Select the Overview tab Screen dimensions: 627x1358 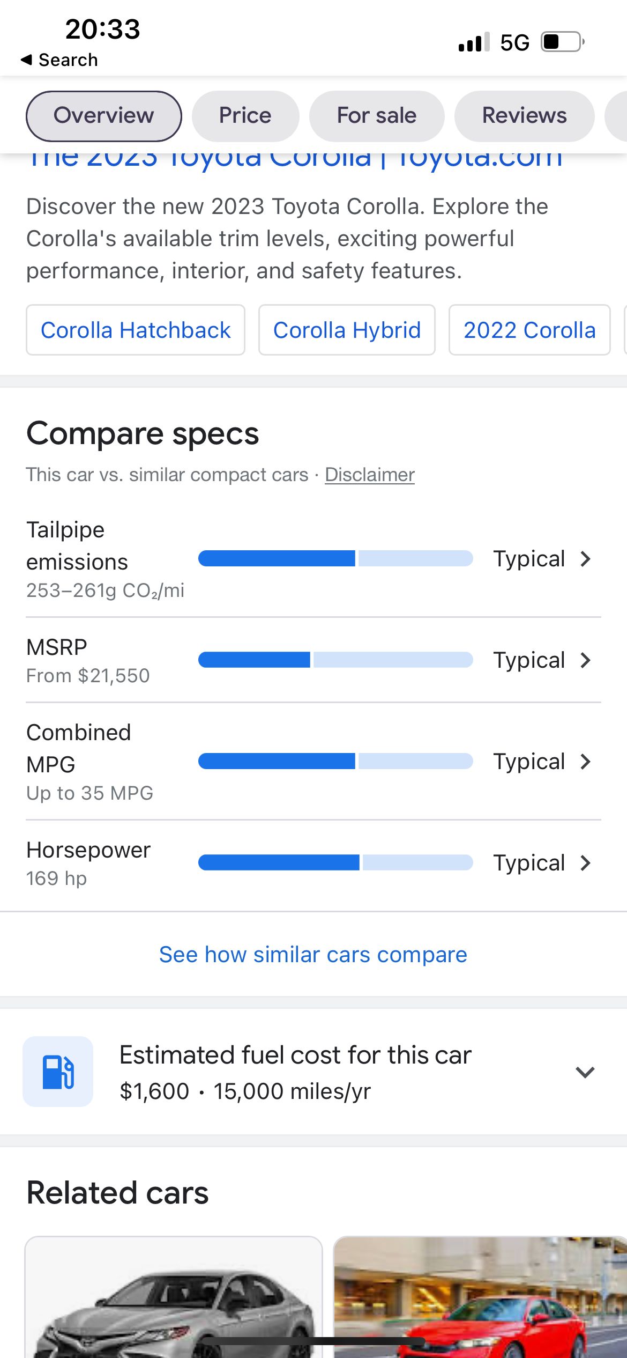point(104,116)
